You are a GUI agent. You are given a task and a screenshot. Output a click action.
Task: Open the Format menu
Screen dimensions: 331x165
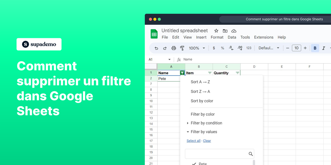(x=217, y=37)
